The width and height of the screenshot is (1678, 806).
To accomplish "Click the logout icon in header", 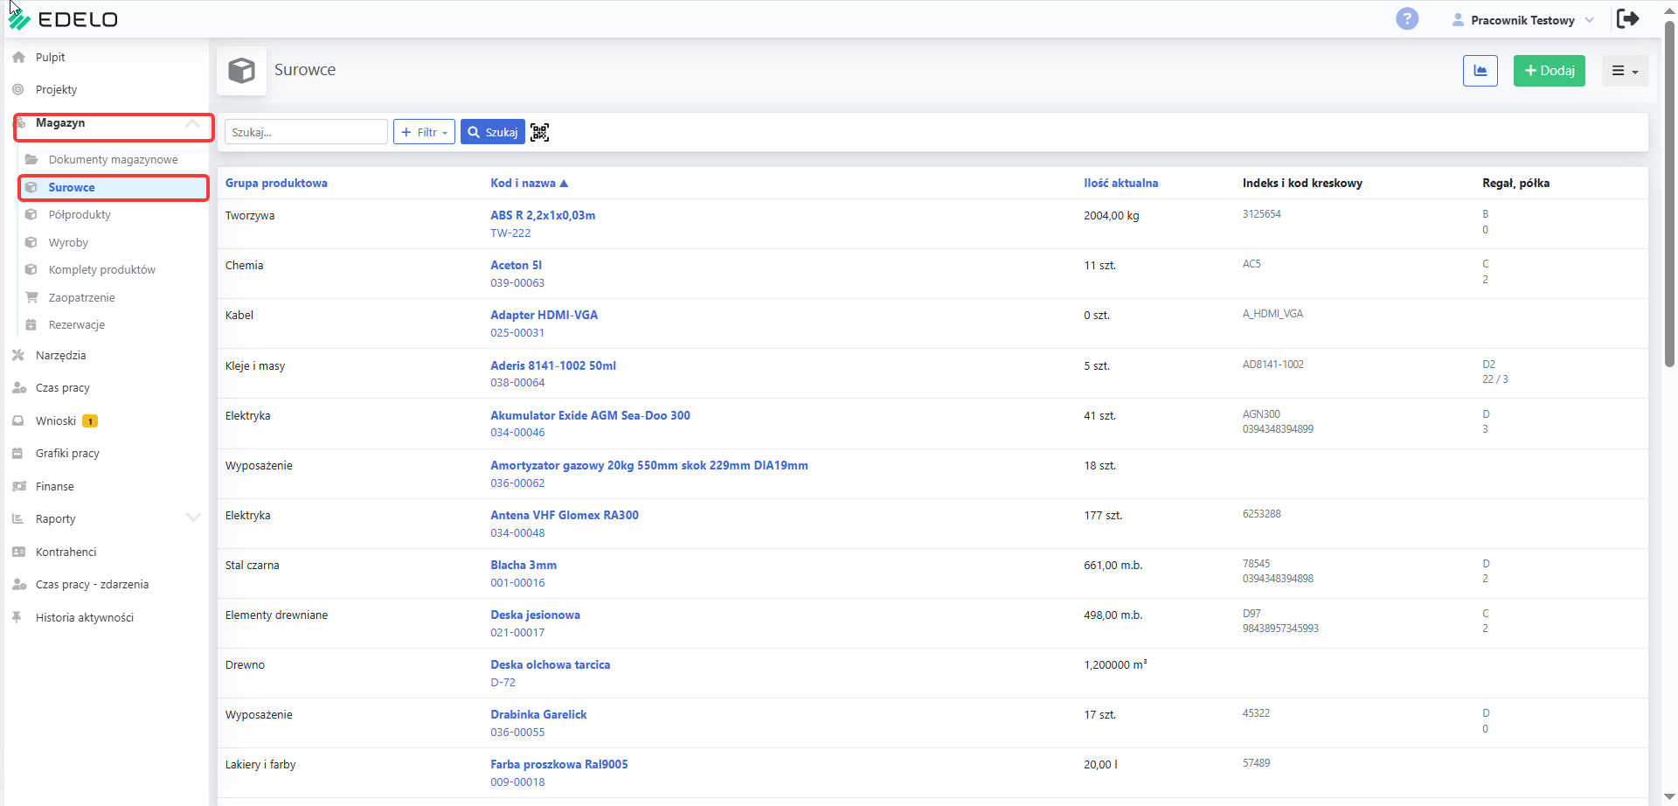I will click(x=1628, y=18).
